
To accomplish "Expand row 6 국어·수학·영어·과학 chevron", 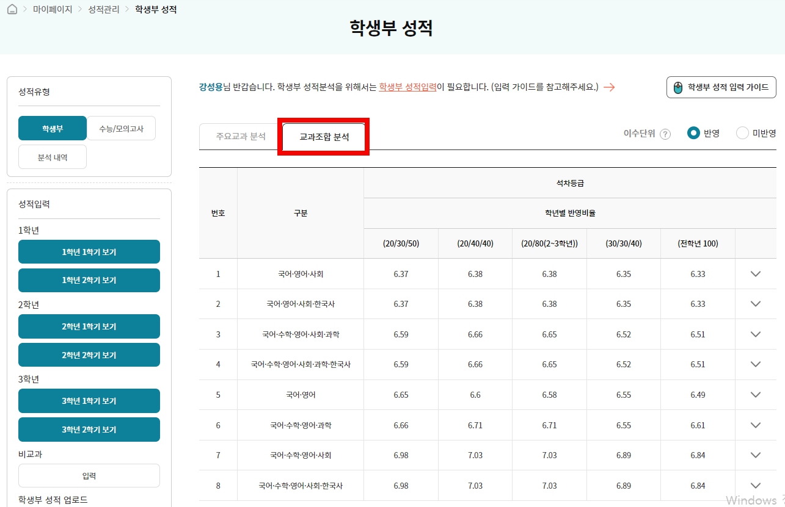I will point(756,425).
